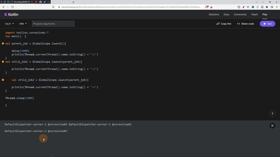Screen dimensions: 280x157
Task: Click 'delay(1000)' in the code
Action: click(20, 51)
